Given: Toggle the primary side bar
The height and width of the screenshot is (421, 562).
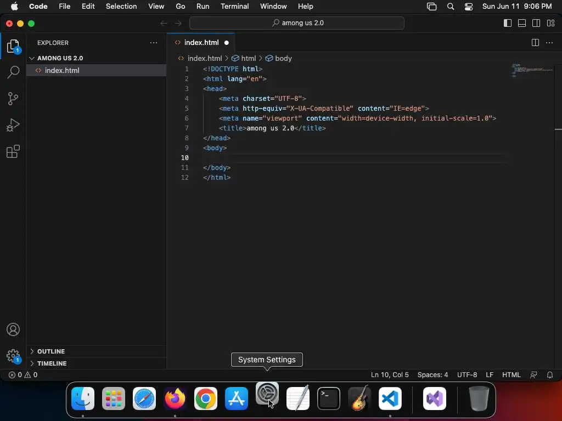Looking at the screenshot, I should coord(508,23).
